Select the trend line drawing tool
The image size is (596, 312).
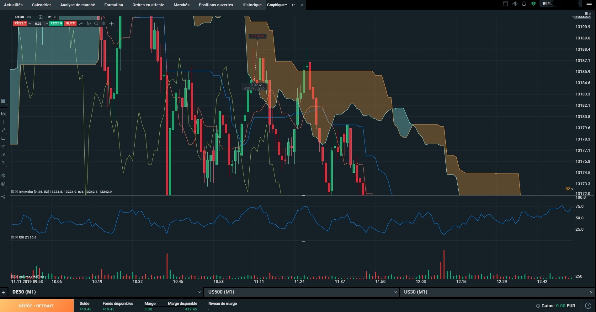click(x=3, y=130)
